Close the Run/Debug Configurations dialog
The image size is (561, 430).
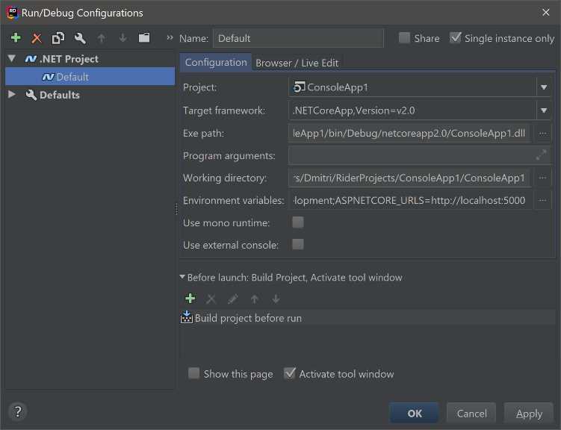[x=545, y=13]
